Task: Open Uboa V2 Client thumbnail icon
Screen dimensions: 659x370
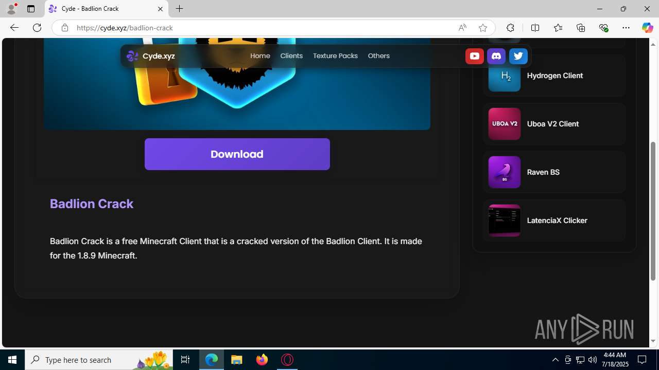Action: (x=505, y=124)
